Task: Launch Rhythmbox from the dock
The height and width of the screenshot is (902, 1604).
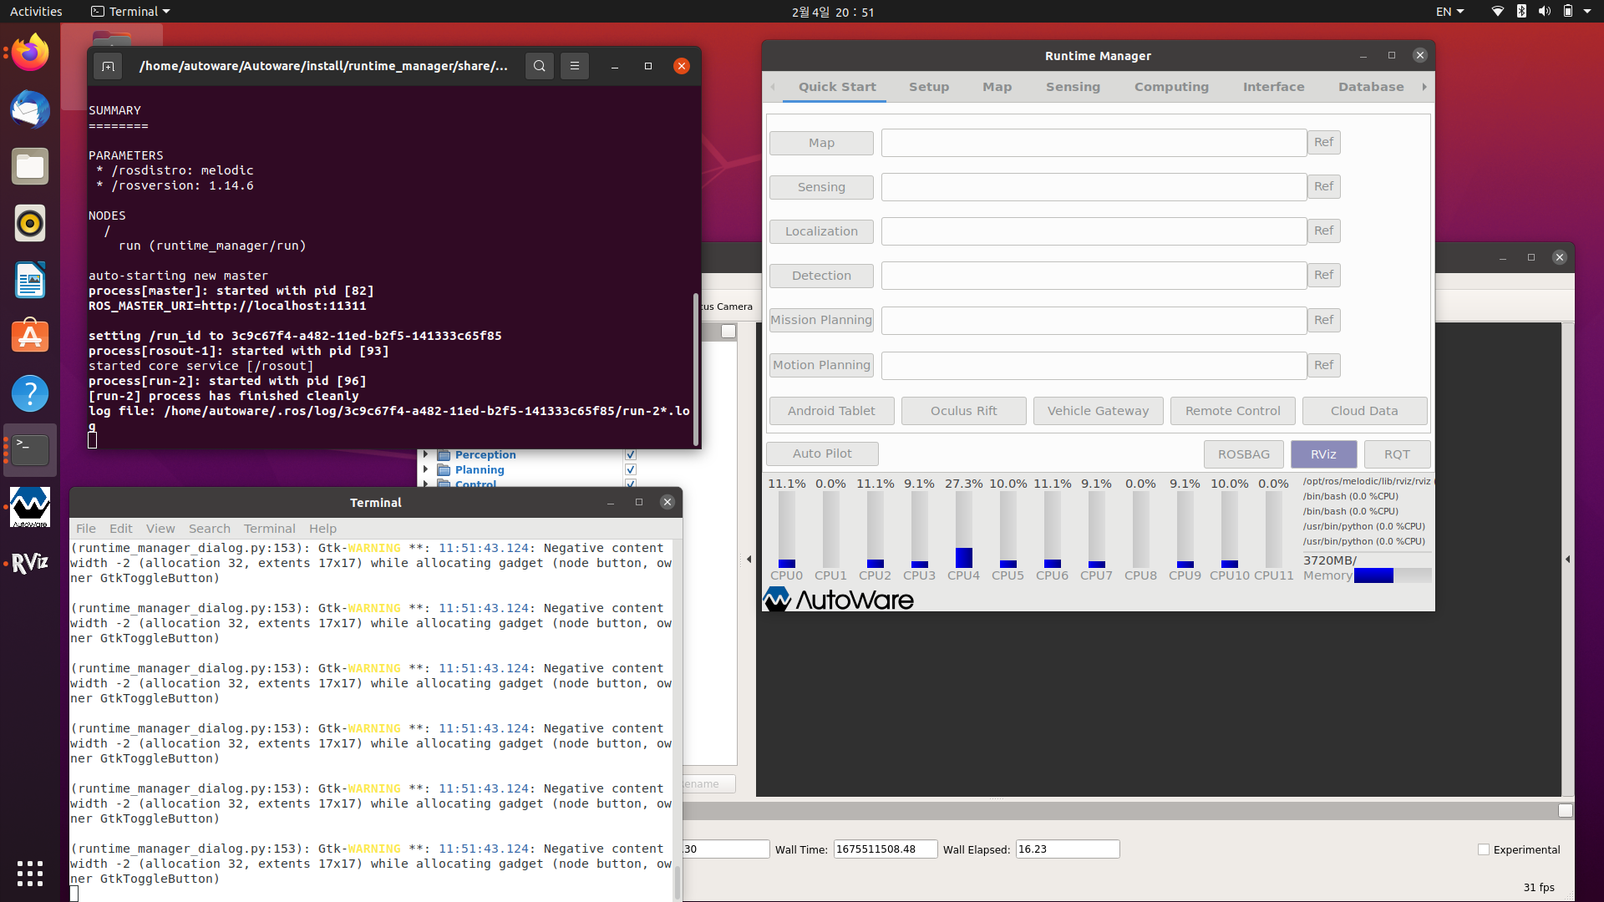Action: 30,224
